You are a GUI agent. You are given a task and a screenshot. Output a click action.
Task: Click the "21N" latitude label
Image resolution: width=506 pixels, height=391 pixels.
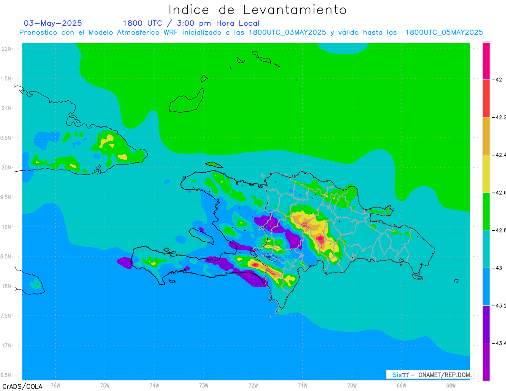(6, 108)
